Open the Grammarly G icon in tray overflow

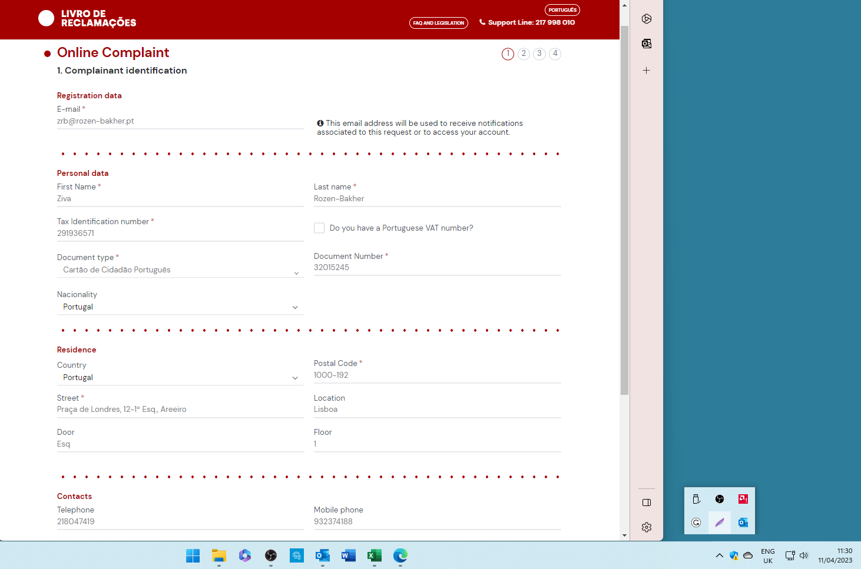tap(696, 523)
